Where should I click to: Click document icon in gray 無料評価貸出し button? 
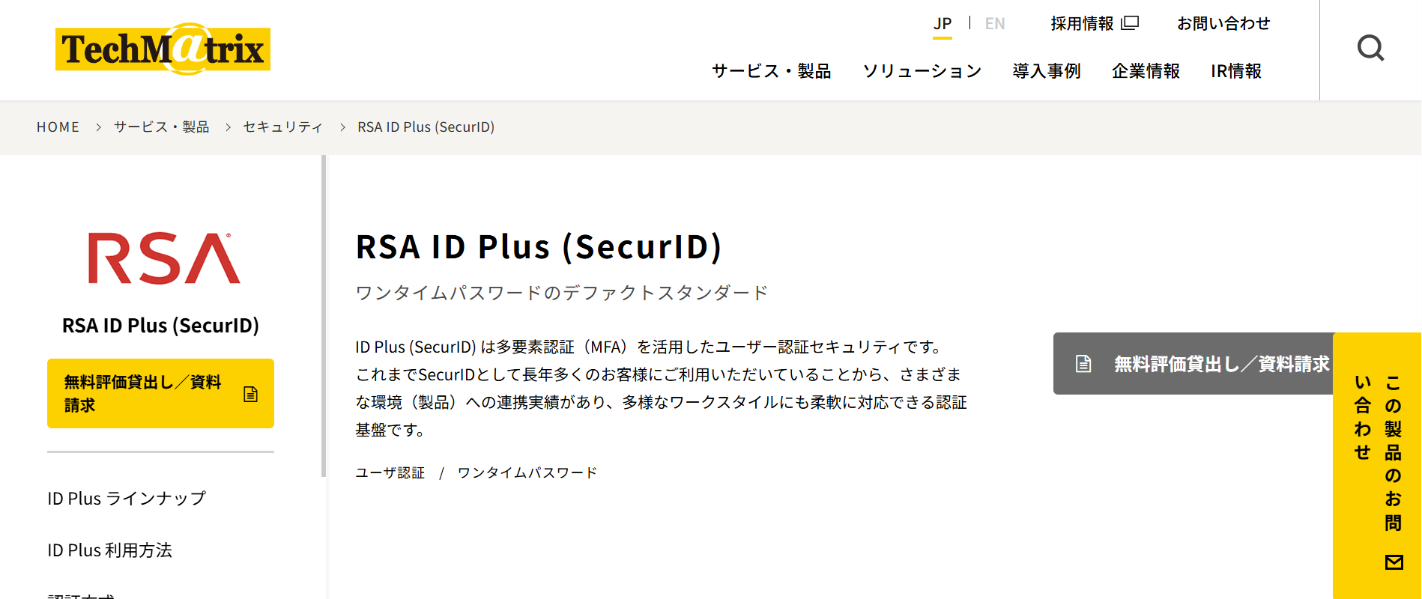pyautogui.click(x=1083, y=364)
